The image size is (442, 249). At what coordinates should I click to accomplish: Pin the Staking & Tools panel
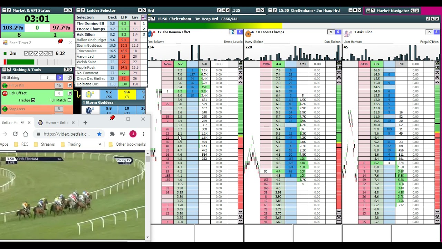[66, 70]
